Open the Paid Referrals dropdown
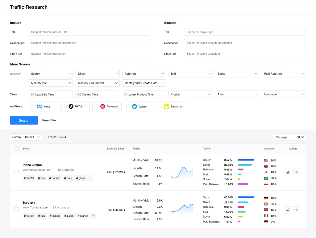316x238 pixels. click(284, 74)
